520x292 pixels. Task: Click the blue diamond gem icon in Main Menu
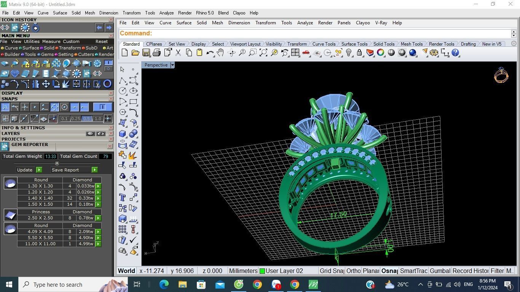pos(15,73)
